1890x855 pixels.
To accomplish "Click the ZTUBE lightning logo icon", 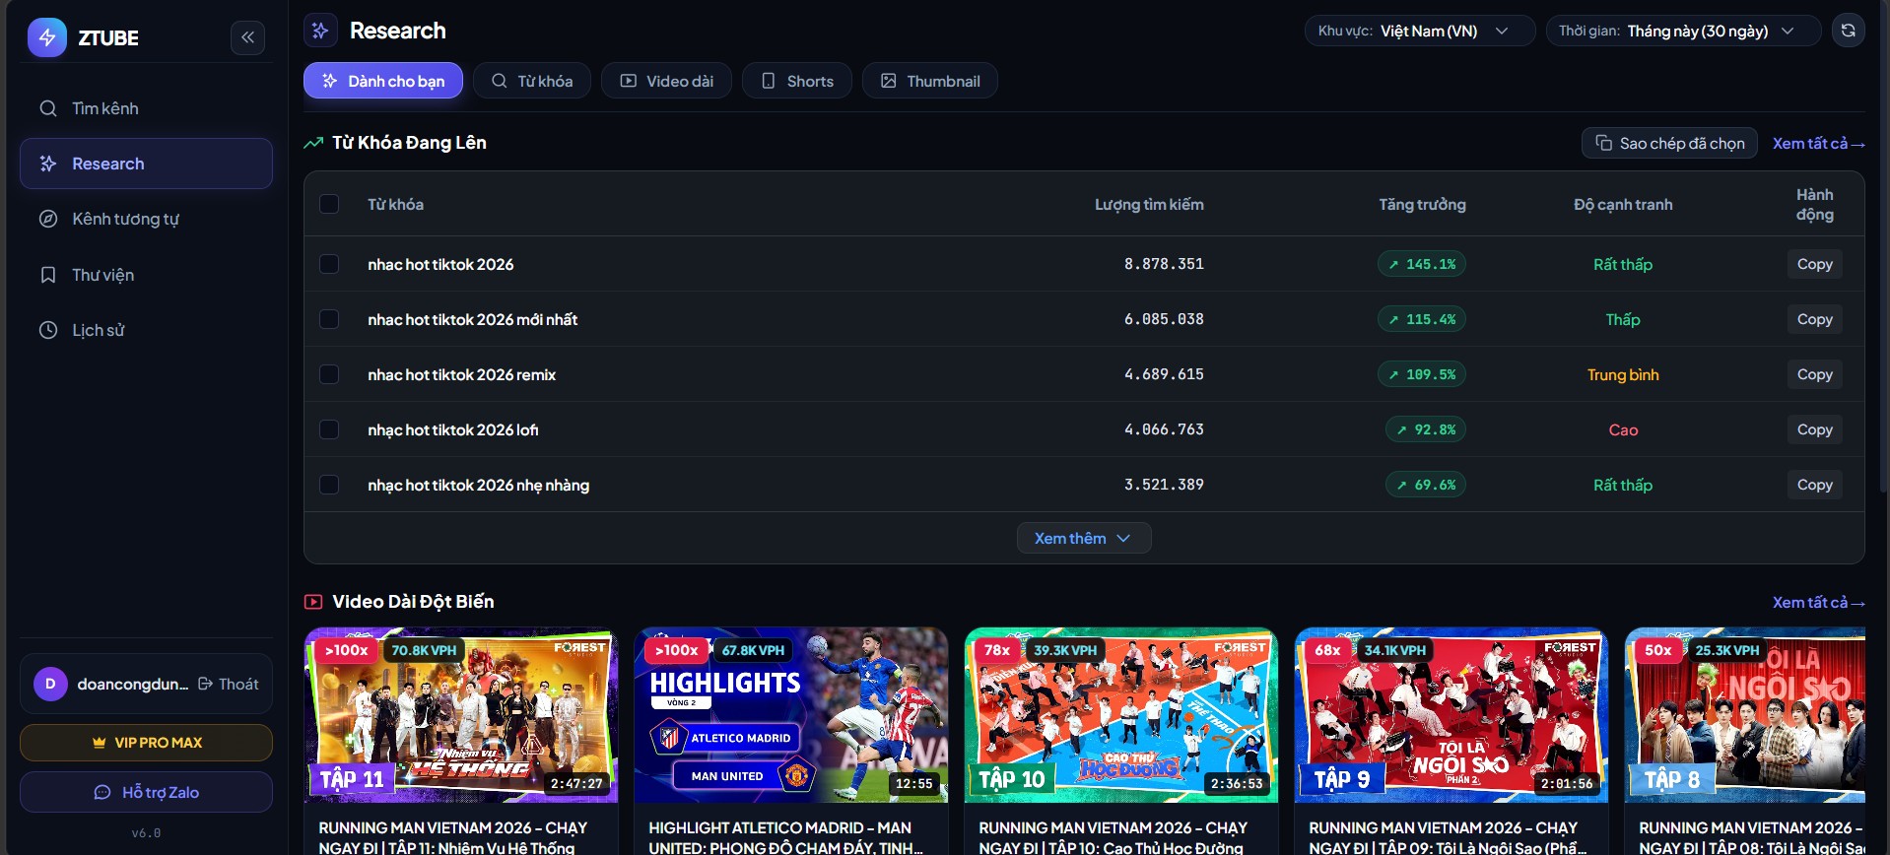I will (46, 37).
